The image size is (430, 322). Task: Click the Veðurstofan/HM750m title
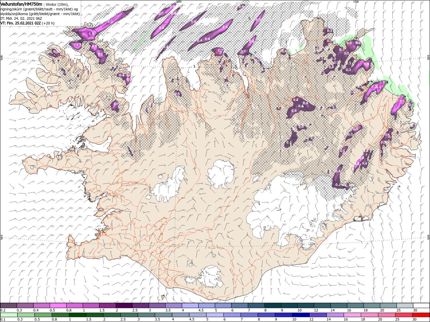coord(21,4)
